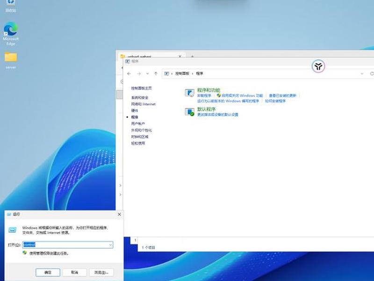The image size is (374, 281).
Task: Click the Run dialog open text field
Action: (68, 244)
